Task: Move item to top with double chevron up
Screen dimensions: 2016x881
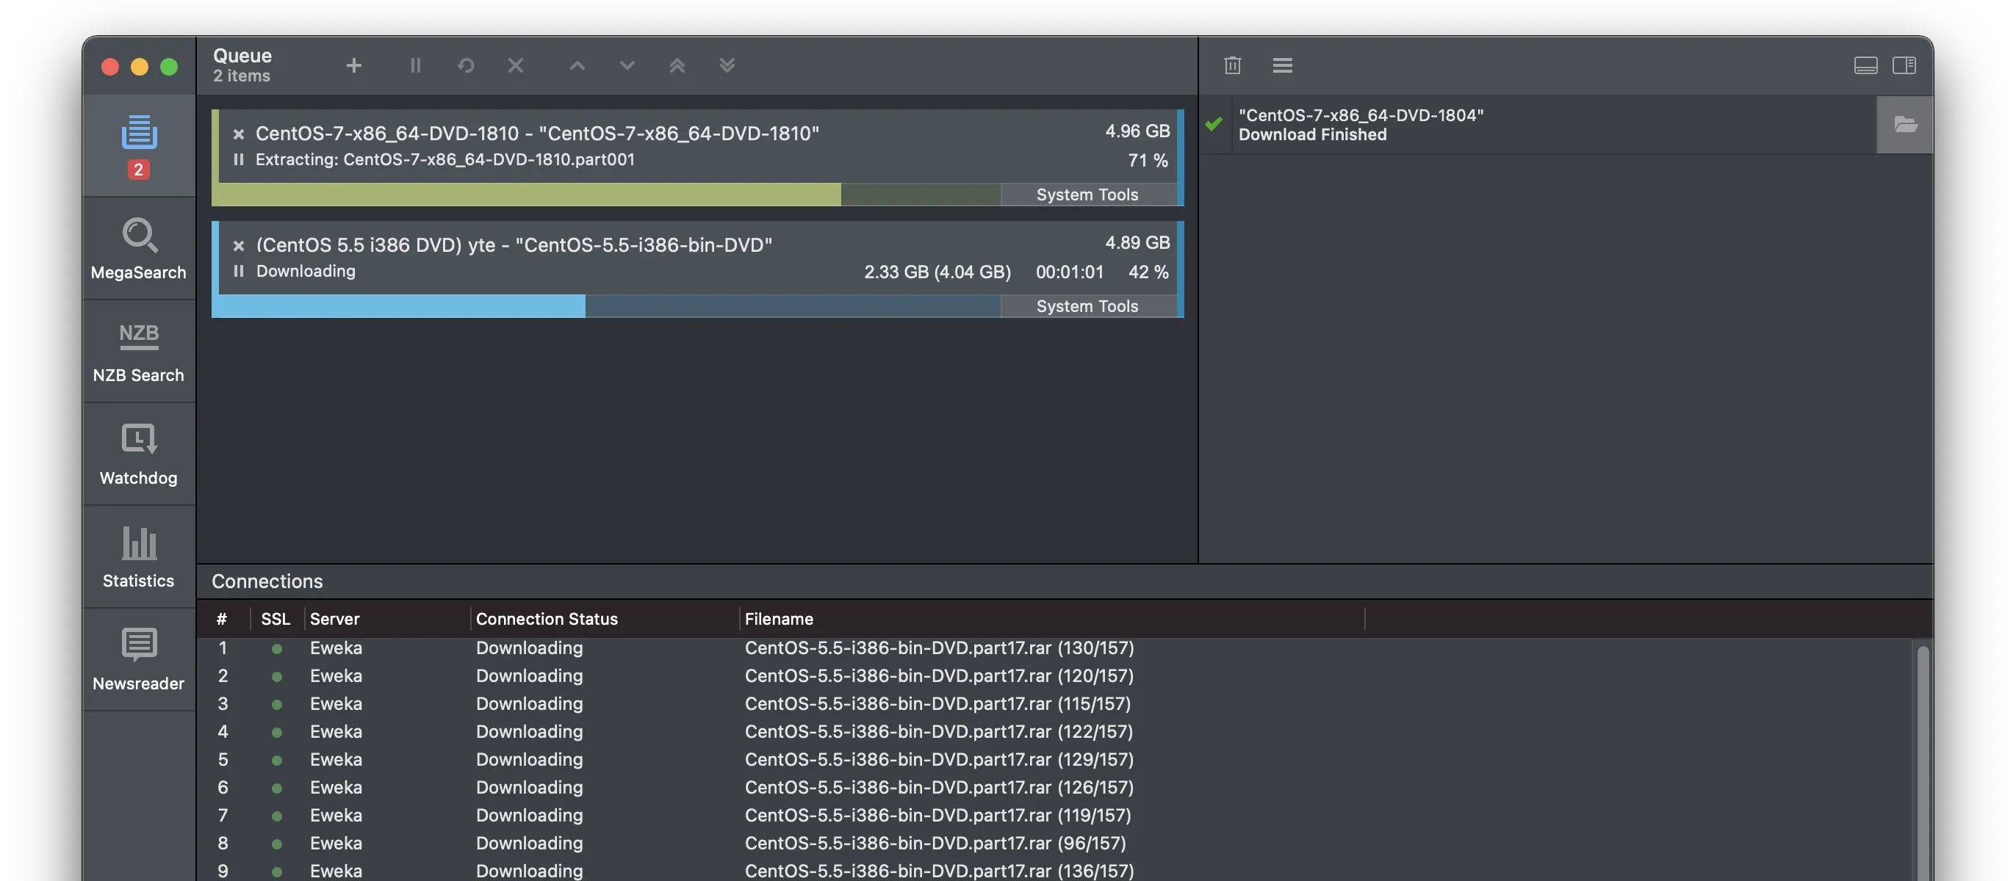Action: [x=677, y=65]
